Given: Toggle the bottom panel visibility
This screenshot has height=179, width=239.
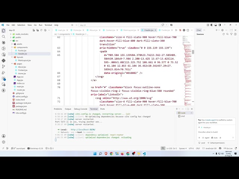Looking at the screenshot, I should click(216, 25).
